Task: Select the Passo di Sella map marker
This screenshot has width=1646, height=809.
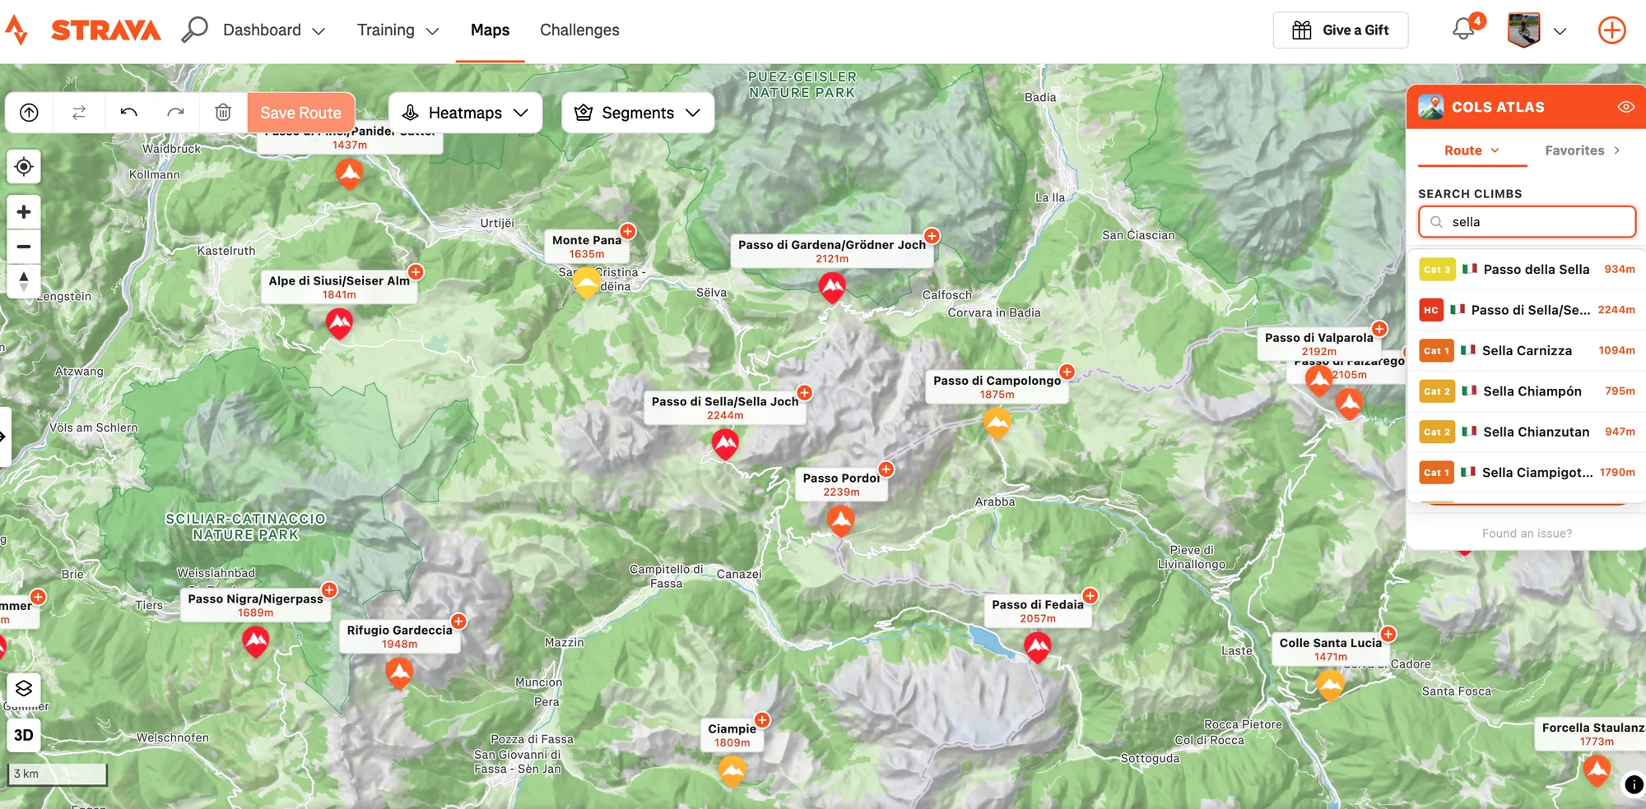Action: (725, 444)
